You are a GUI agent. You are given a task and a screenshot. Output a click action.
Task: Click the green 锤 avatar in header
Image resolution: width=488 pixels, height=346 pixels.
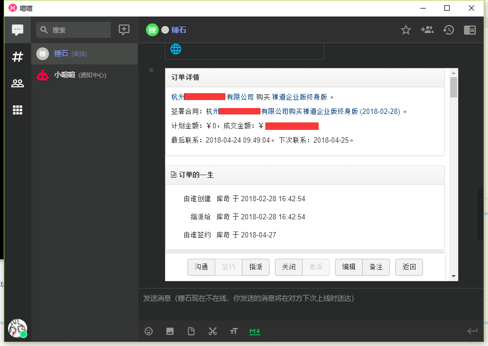tap(152, 30)
